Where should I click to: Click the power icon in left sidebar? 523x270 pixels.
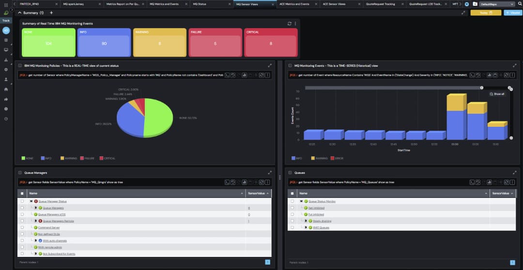point(6,119)
